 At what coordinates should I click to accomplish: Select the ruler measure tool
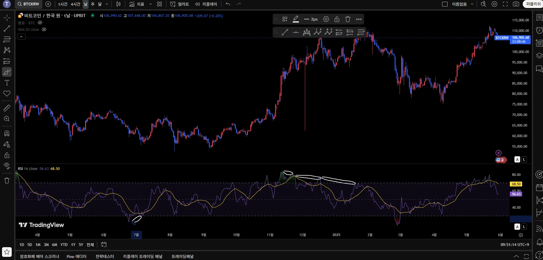pos(7,108)
